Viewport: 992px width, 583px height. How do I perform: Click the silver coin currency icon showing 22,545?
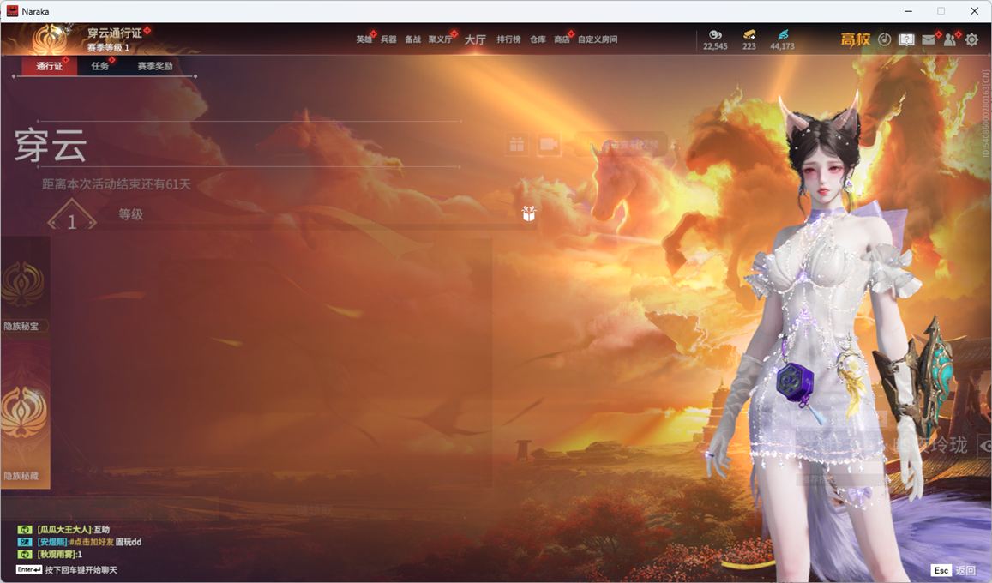(716, 35)
